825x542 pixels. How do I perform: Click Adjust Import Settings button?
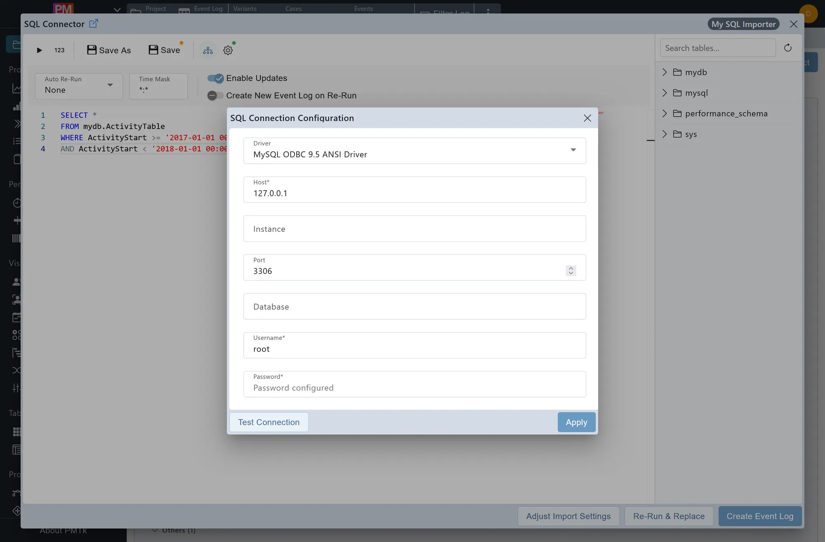568,516
